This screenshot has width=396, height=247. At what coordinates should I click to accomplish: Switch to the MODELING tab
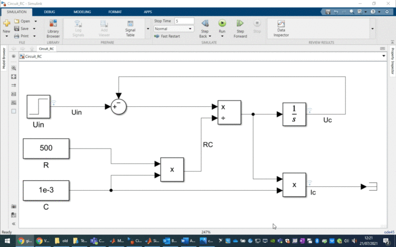[82, 11]
